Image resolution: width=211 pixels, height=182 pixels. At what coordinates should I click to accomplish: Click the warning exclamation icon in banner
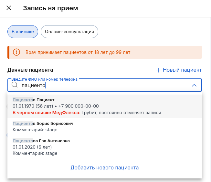tap(16, 52)
